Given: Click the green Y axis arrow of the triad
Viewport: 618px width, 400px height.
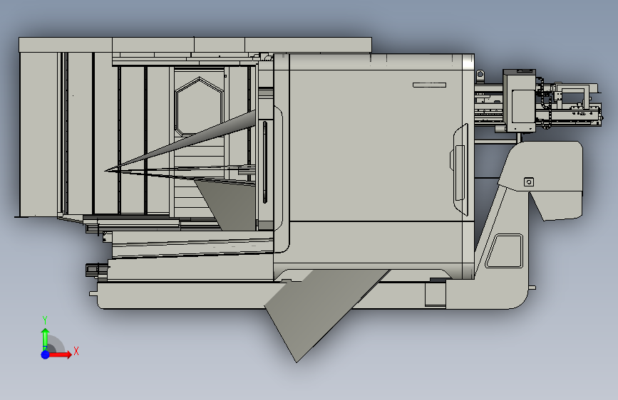Looking at the screenshot, I should [46, 339].
